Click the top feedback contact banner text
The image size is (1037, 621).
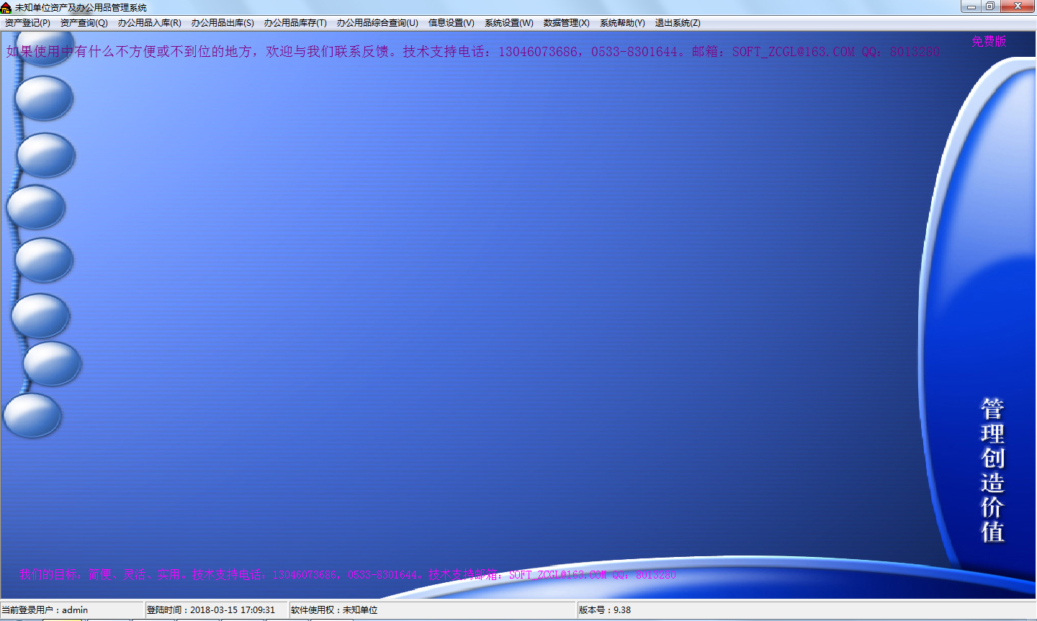pos(473,52)
